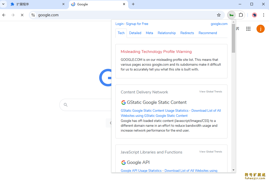Maximize the Chrome window
The height and width of the screenshot is (182, 269).
[x=252, y=4]
